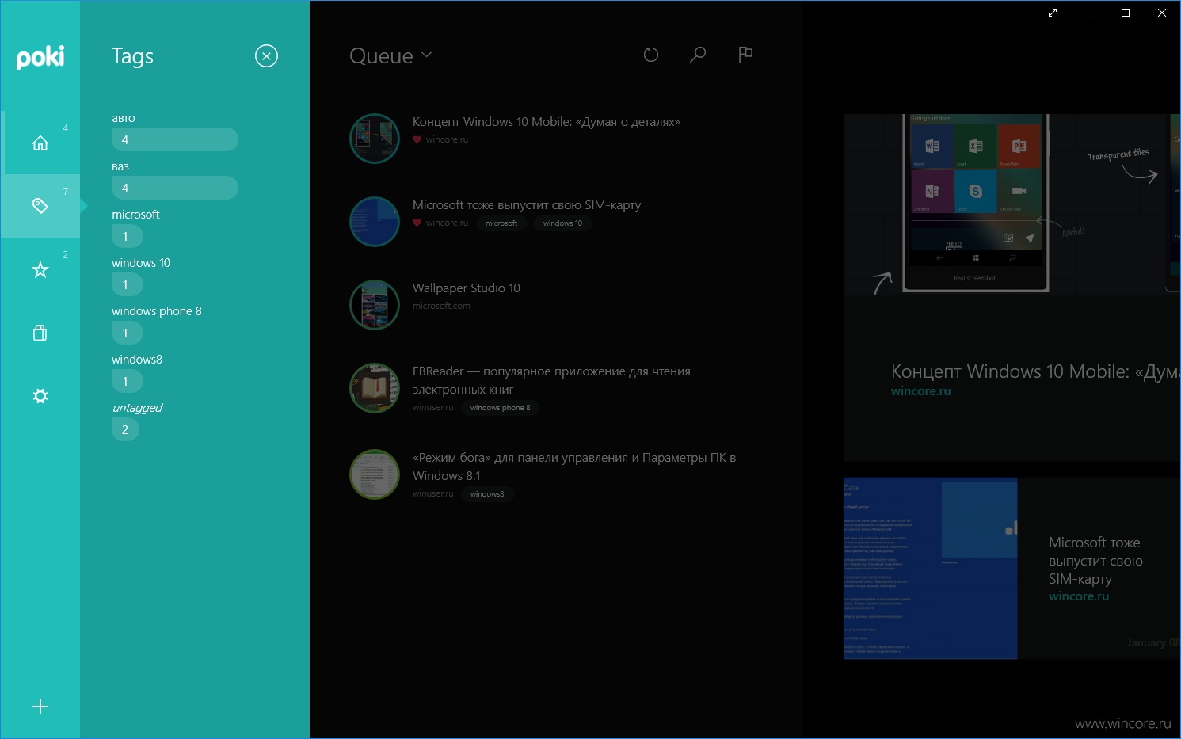Image resolution: width=1181 pixels, height=739 pixels.
Task: Select the untagged entry
Action: click(x=137, y=408)
